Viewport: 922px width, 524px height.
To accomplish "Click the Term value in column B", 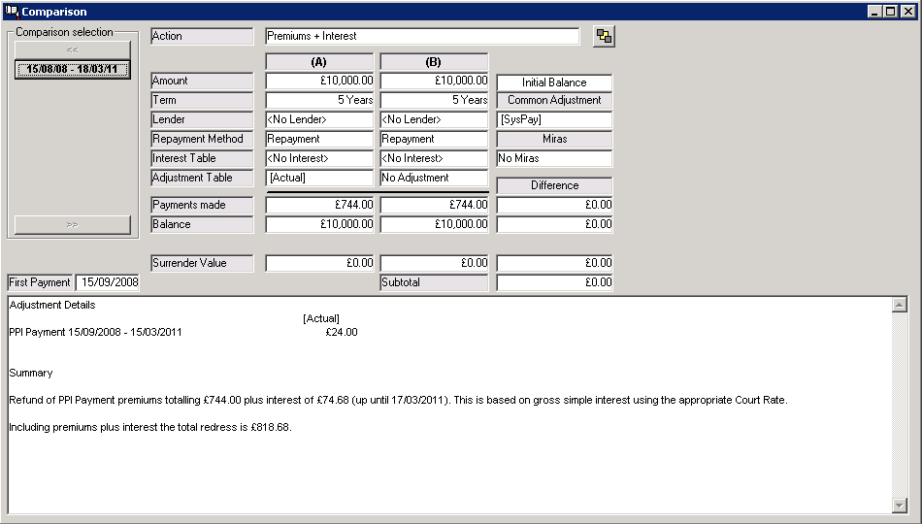I will 434,100.
